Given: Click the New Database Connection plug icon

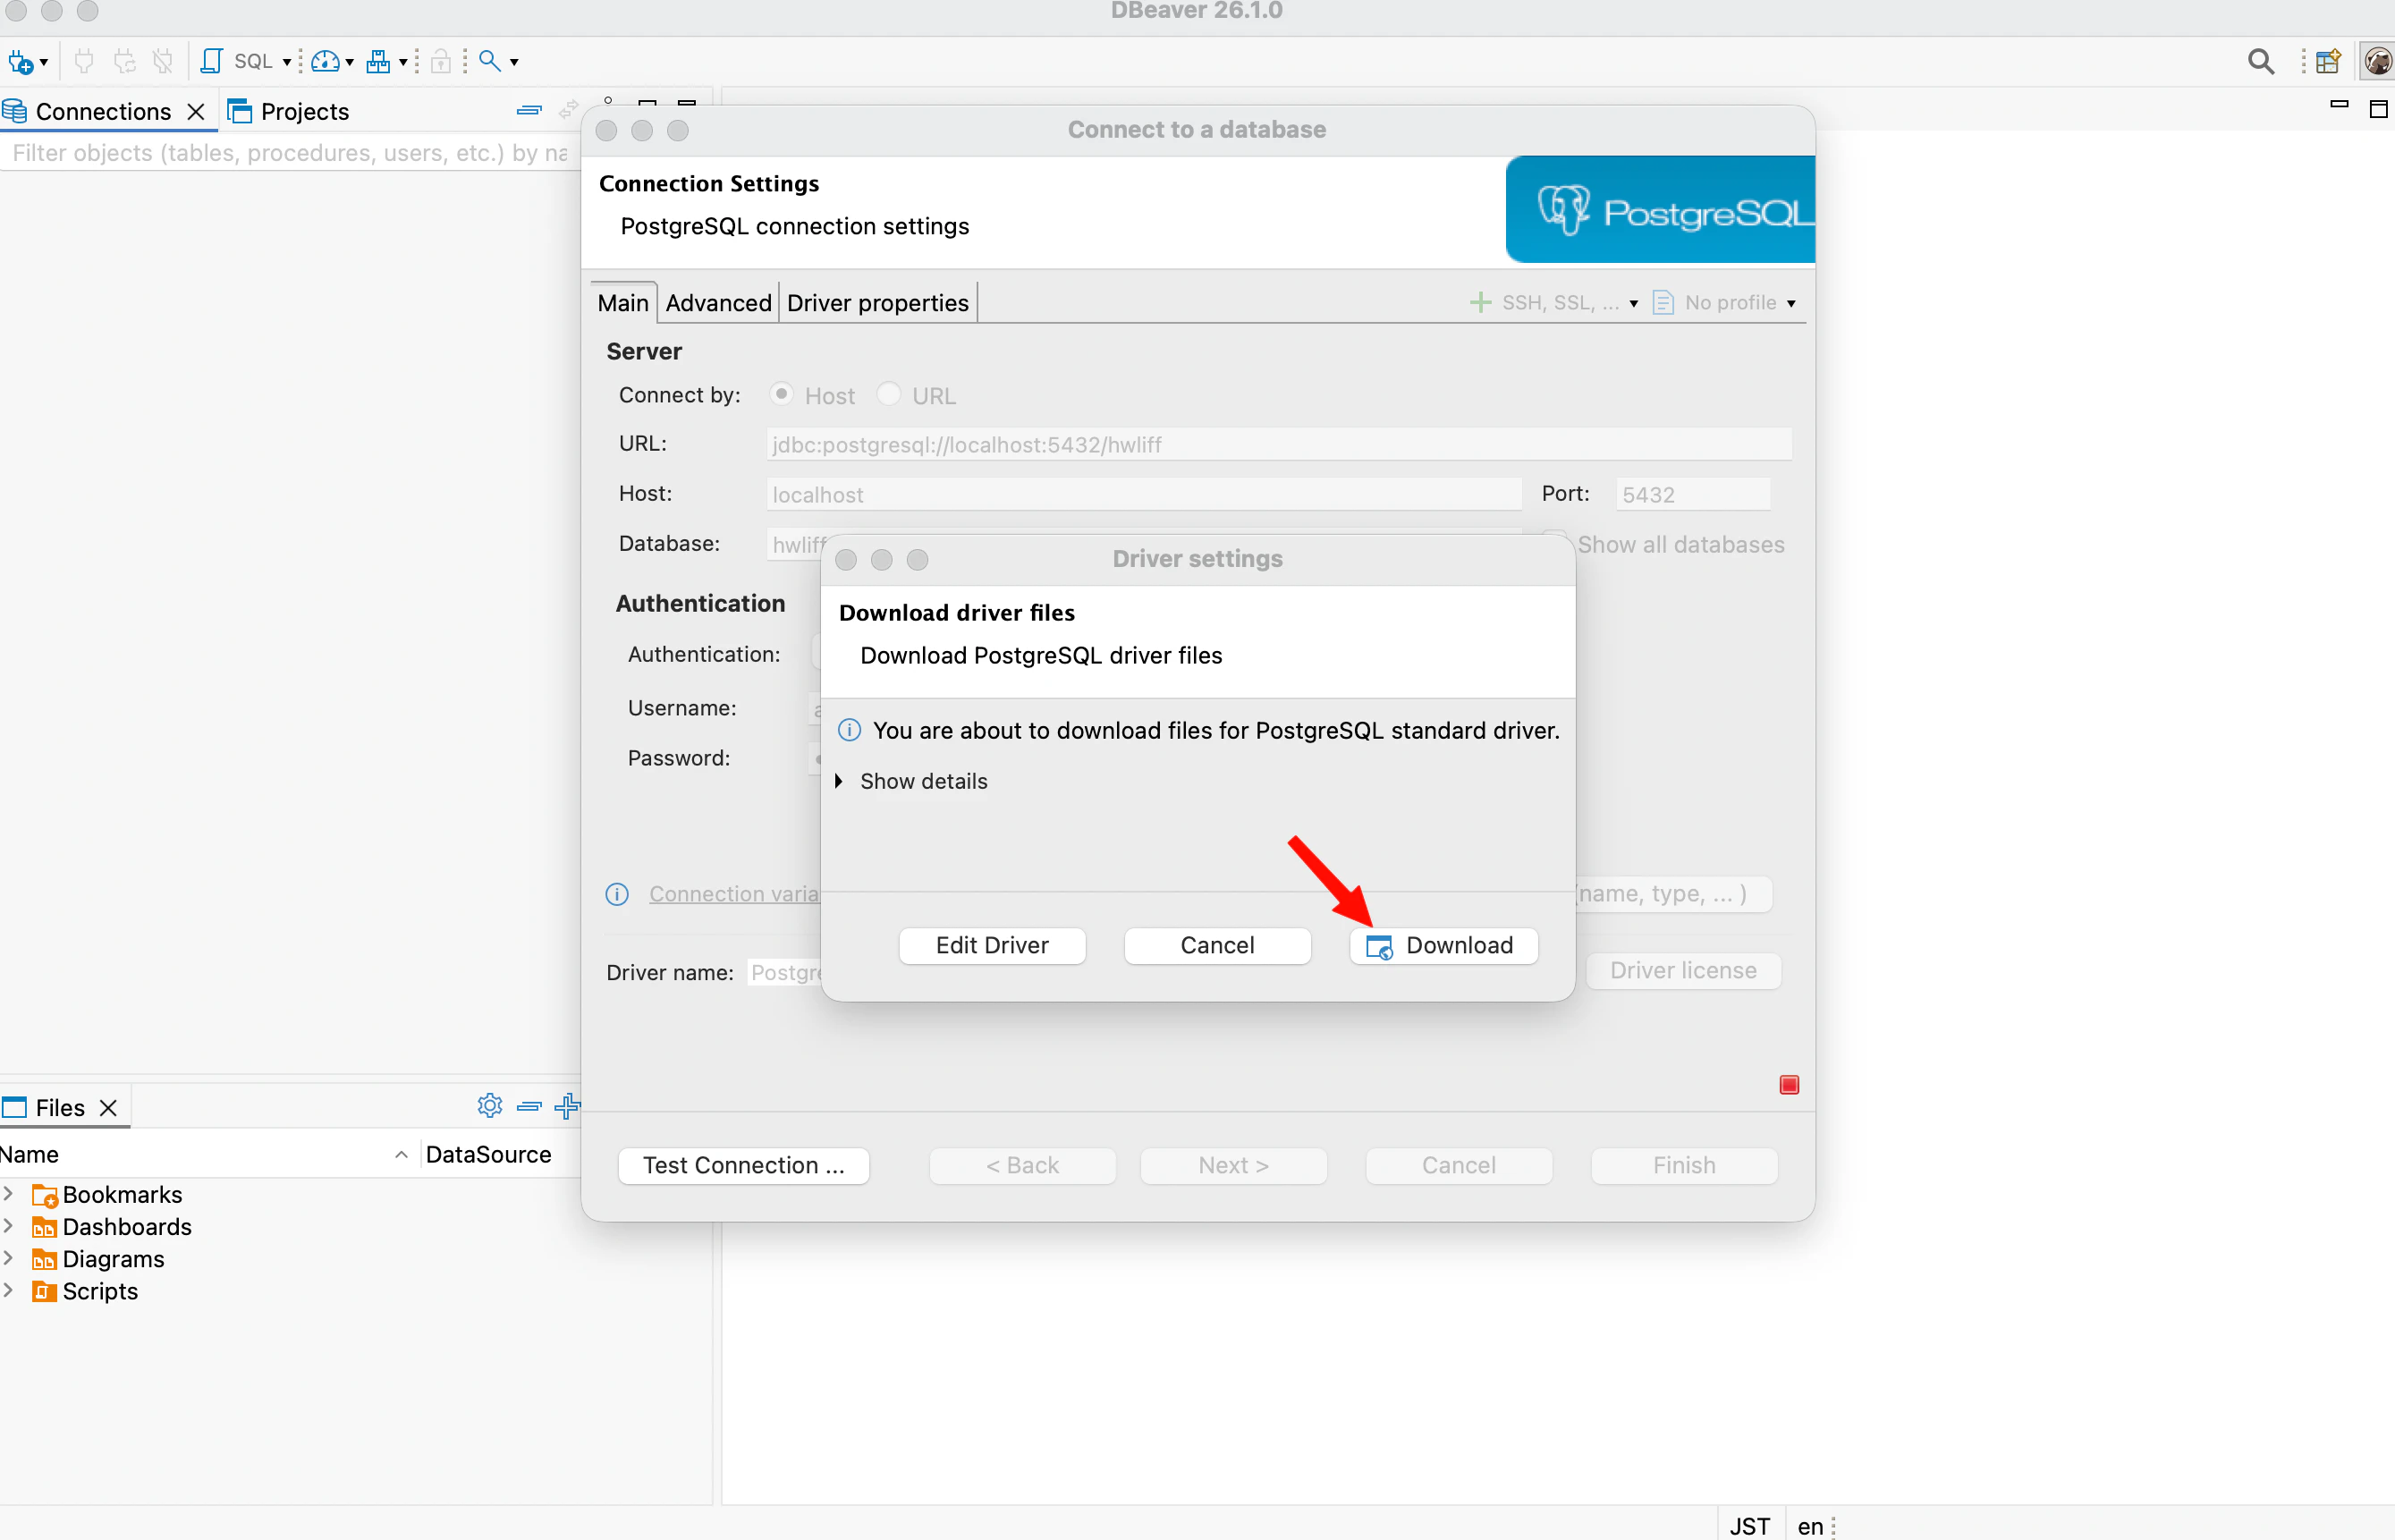Looking at the screenshot, I should 20,62.
